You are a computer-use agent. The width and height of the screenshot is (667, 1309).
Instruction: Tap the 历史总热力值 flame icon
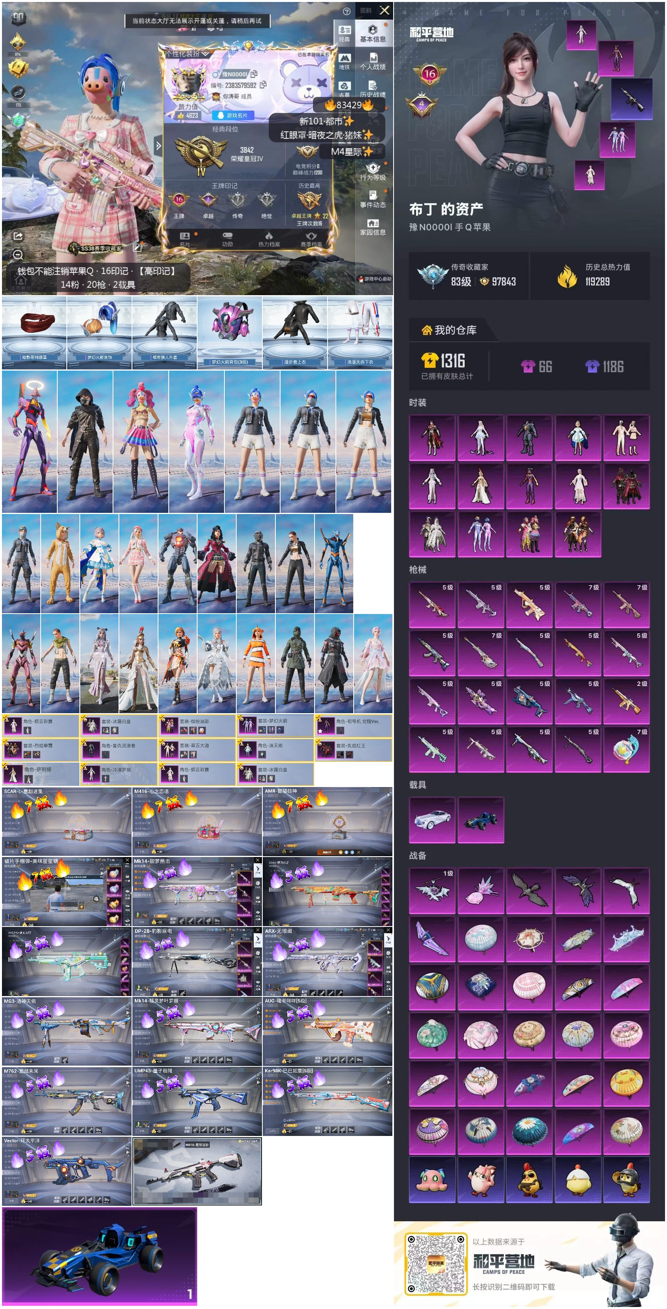coord(567,276)
